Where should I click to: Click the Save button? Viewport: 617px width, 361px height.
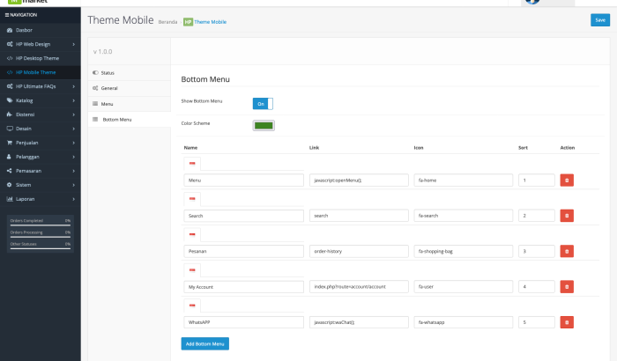click(600, 20)
